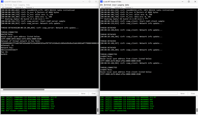Open Terminals menu in left RTT Viewer
Screen dimensions: 198x115
8,5
